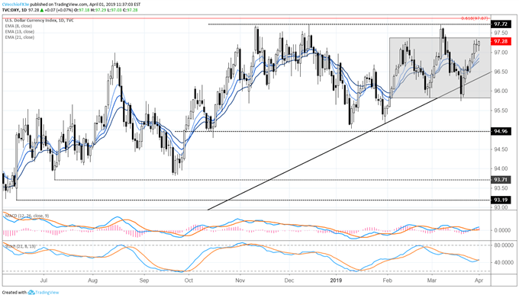The image size is (519, 298).
Task: Click the 'EMA (13, close)' indicator label
Action: click(x=20, y=32)
